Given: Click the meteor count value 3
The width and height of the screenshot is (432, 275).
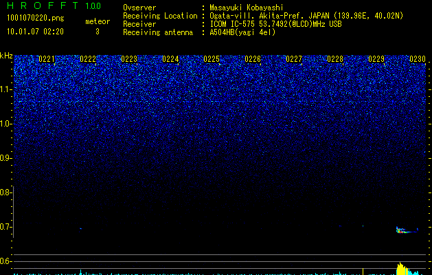Looking at the screenshot, I should (x=98, y=32).
